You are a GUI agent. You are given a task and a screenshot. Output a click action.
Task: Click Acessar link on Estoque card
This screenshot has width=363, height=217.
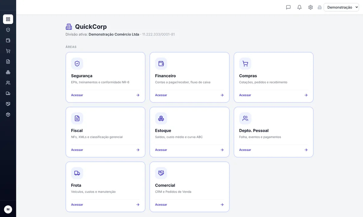click(x=161, y=150)
